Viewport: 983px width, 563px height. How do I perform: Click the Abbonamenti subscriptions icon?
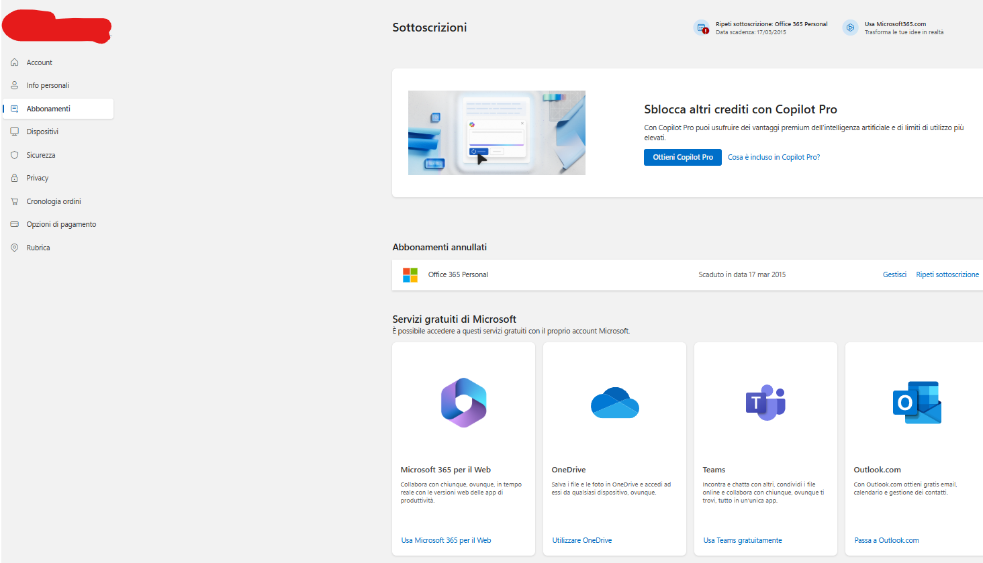pyautogui.click(x=15, y=109)
